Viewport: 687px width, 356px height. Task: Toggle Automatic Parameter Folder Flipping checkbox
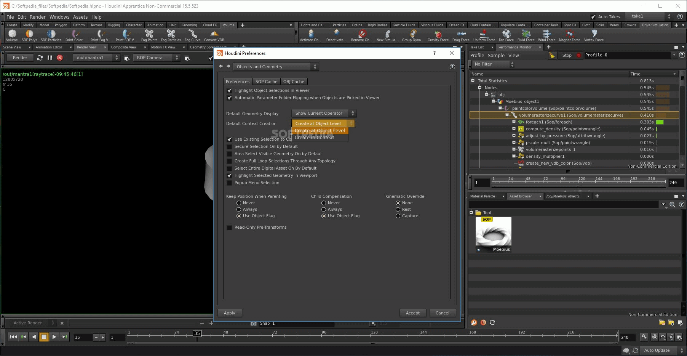(x=229, y=98)
